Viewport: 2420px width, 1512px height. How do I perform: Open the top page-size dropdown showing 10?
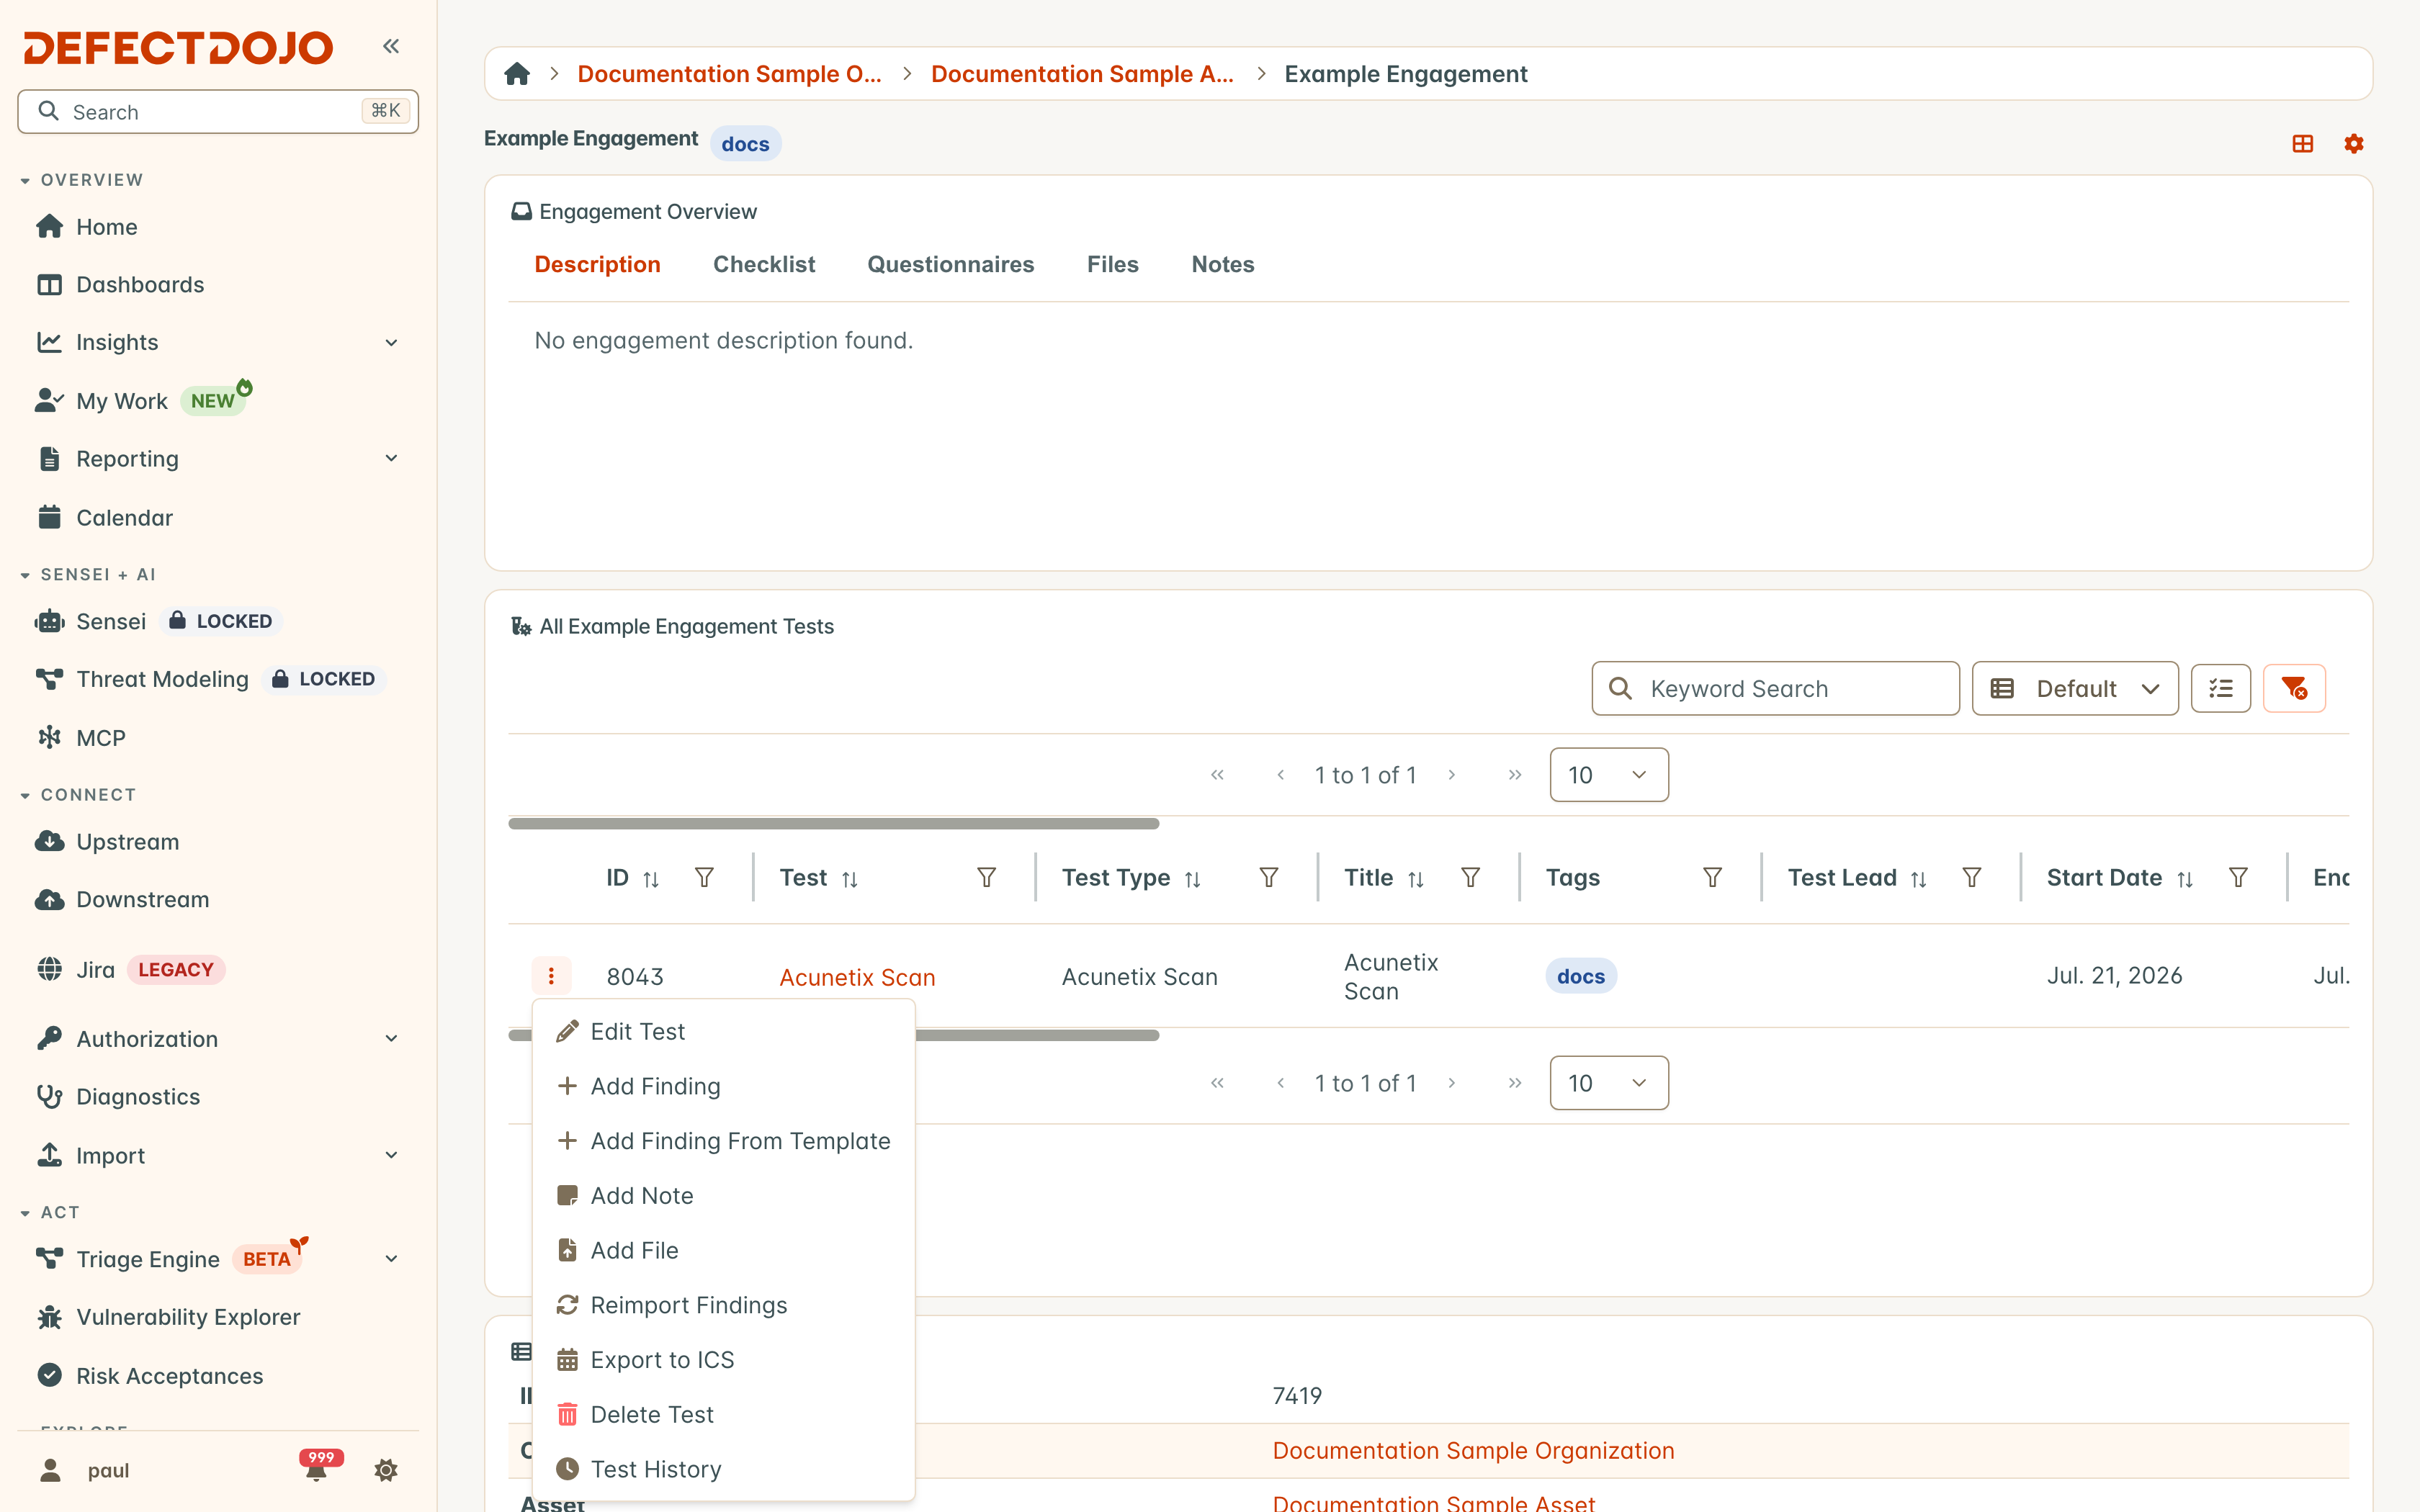click(x=1608, y=774)
